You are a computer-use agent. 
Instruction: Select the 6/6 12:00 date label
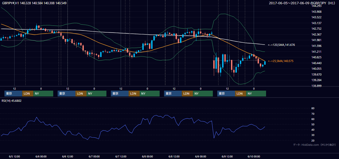pyautogui.click(x=67, y=156)
